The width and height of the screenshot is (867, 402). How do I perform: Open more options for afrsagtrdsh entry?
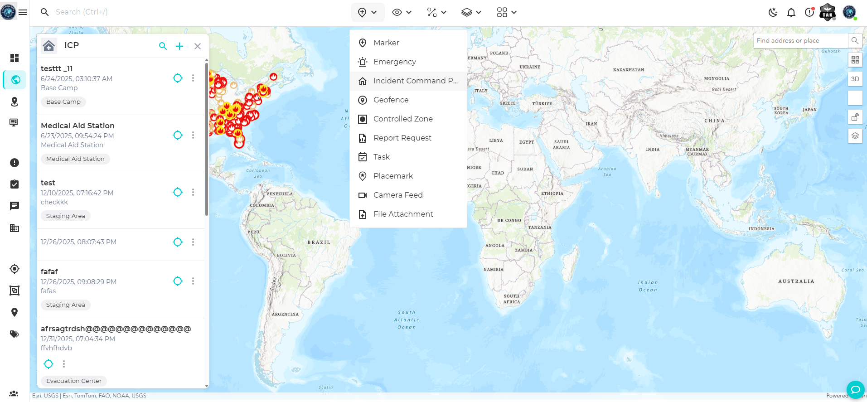tap(64, 363)
